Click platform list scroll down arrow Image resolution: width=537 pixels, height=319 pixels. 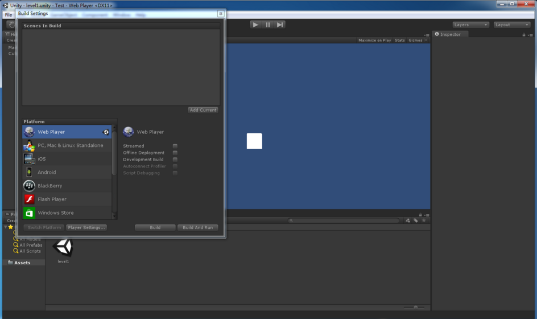114,217
